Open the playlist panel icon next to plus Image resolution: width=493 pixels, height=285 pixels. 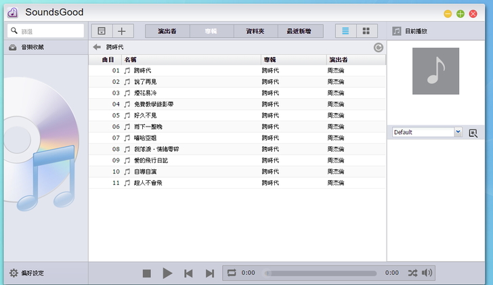[x=102, y=31]
